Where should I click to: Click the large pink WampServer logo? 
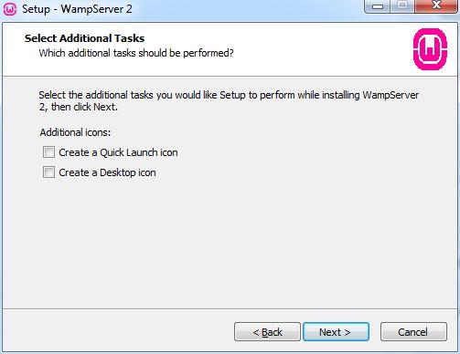click(430, 49)
